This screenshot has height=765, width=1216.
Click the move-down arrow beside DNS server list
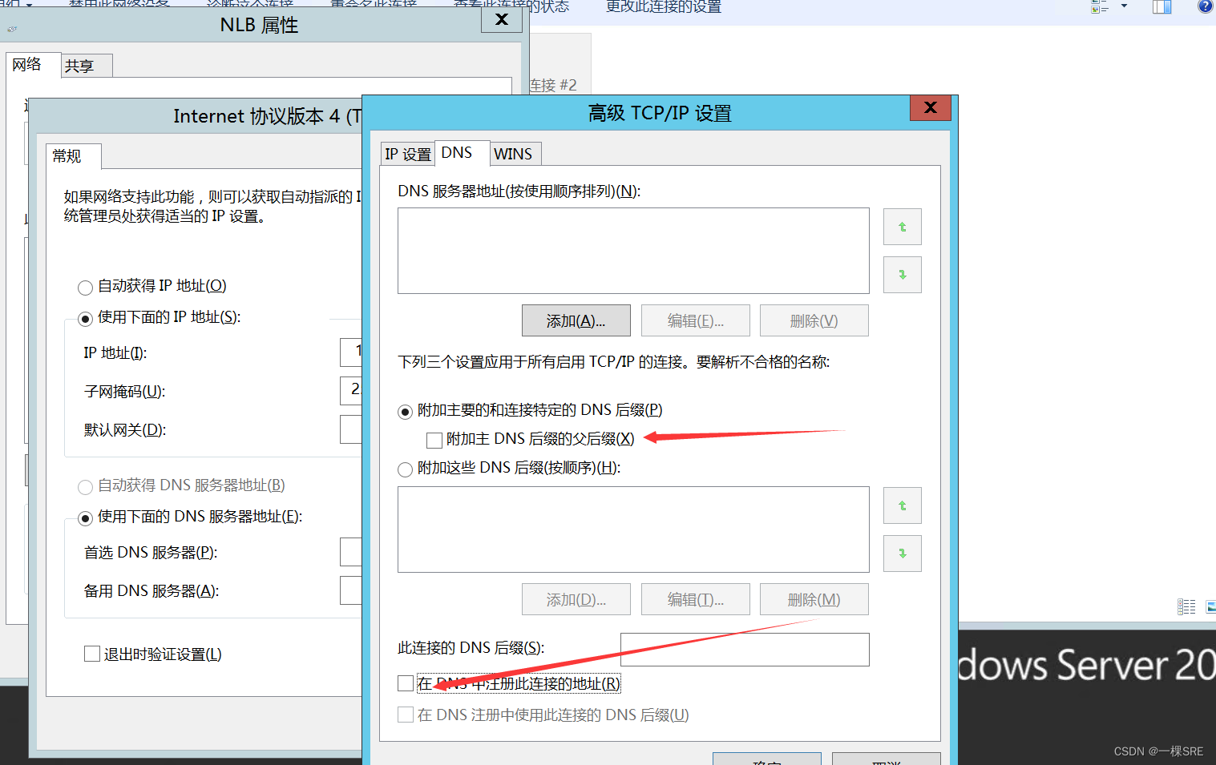click(902, 274)
